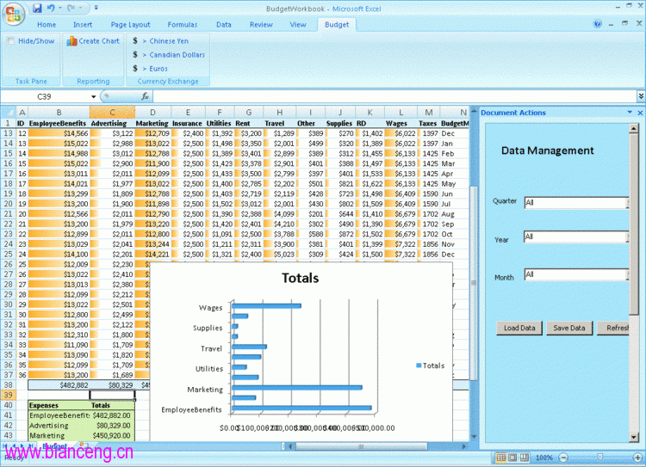
Task: Click the EmployeeBenefits bar in chart
Action: point(301,409)
